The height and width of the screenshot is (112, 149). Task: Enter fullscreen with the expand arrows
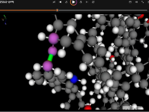point(143,2)
